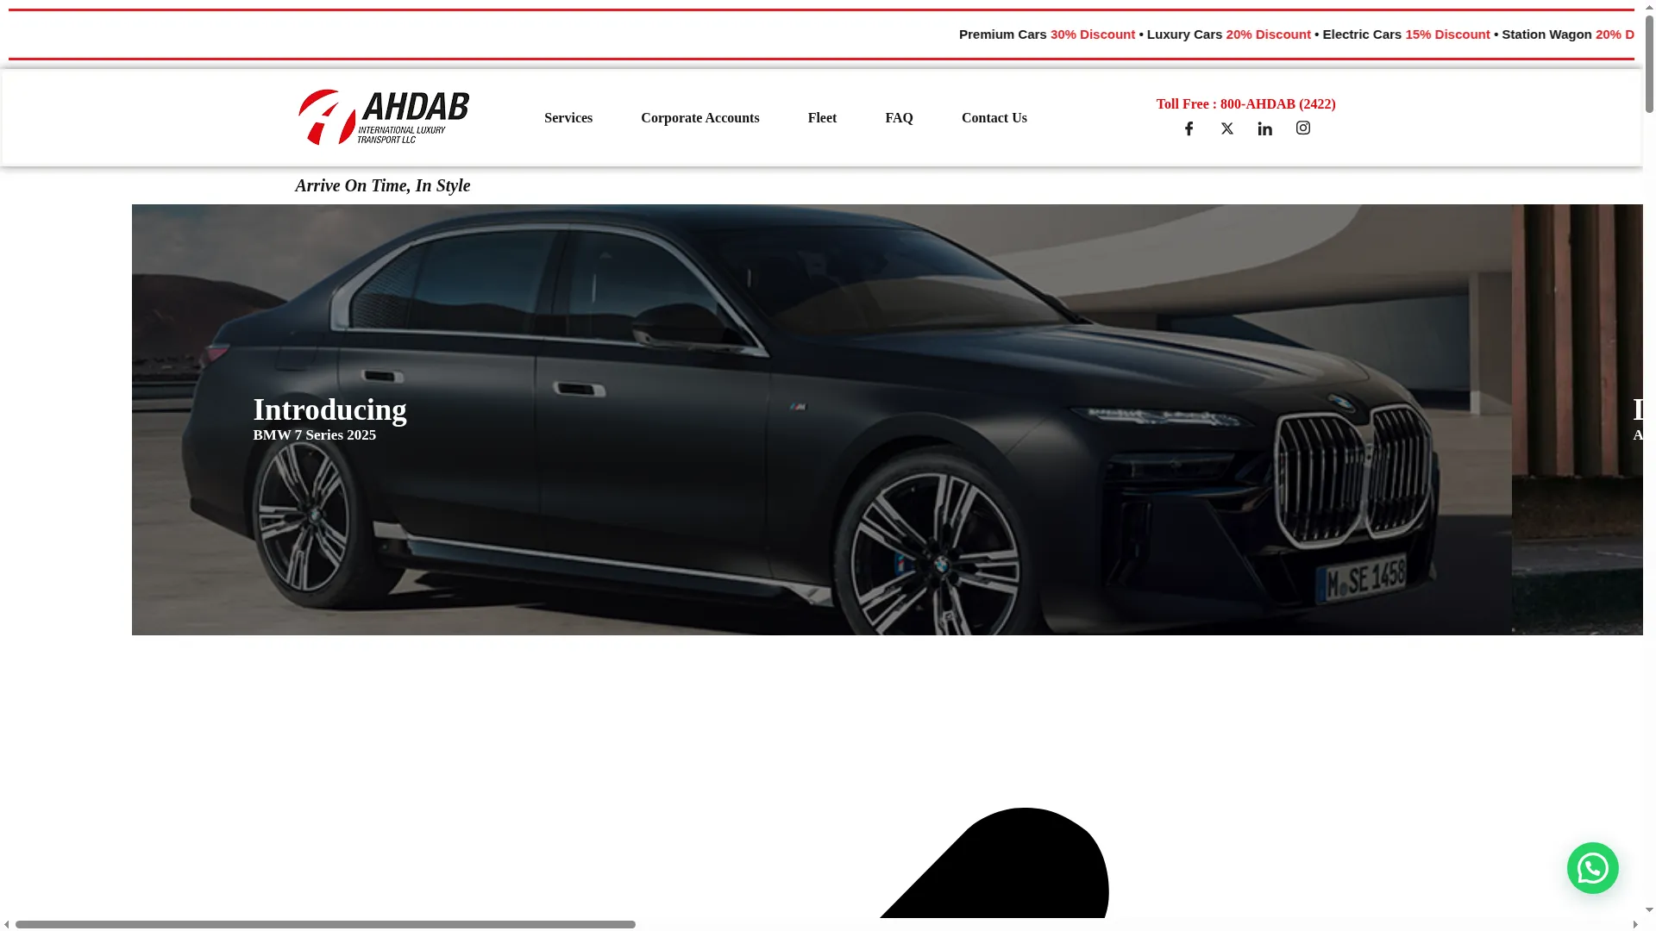The height and width of the screenshot is (931, 1656).
Task: Click the Introducing slide heading
Action: [x=329, y=410]
